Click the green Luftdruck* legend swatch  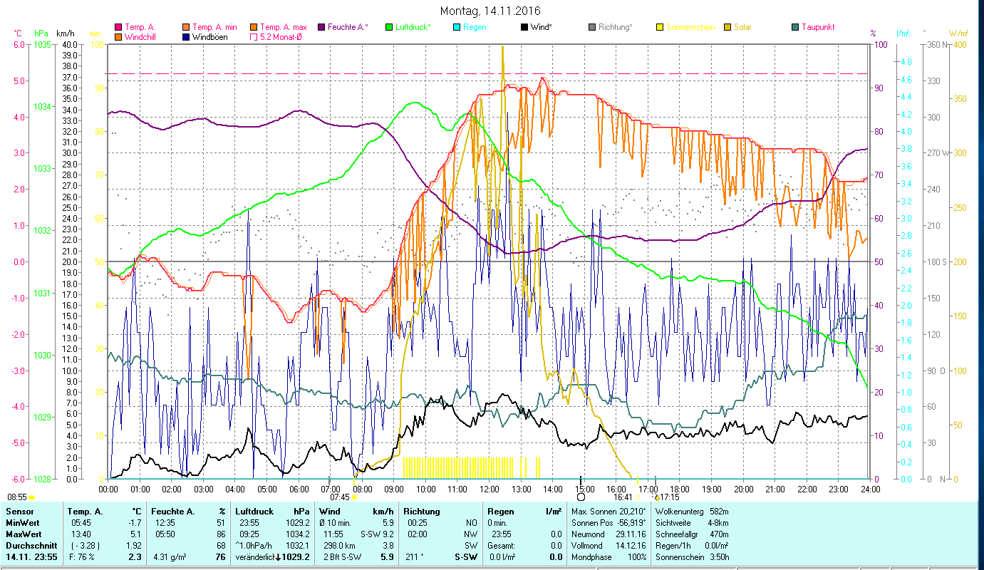click(388, 27)
